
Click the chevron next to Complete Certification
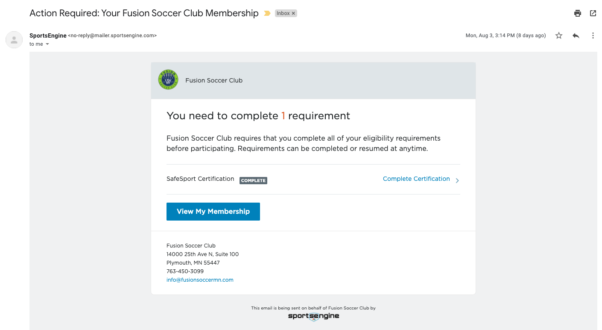457,180
